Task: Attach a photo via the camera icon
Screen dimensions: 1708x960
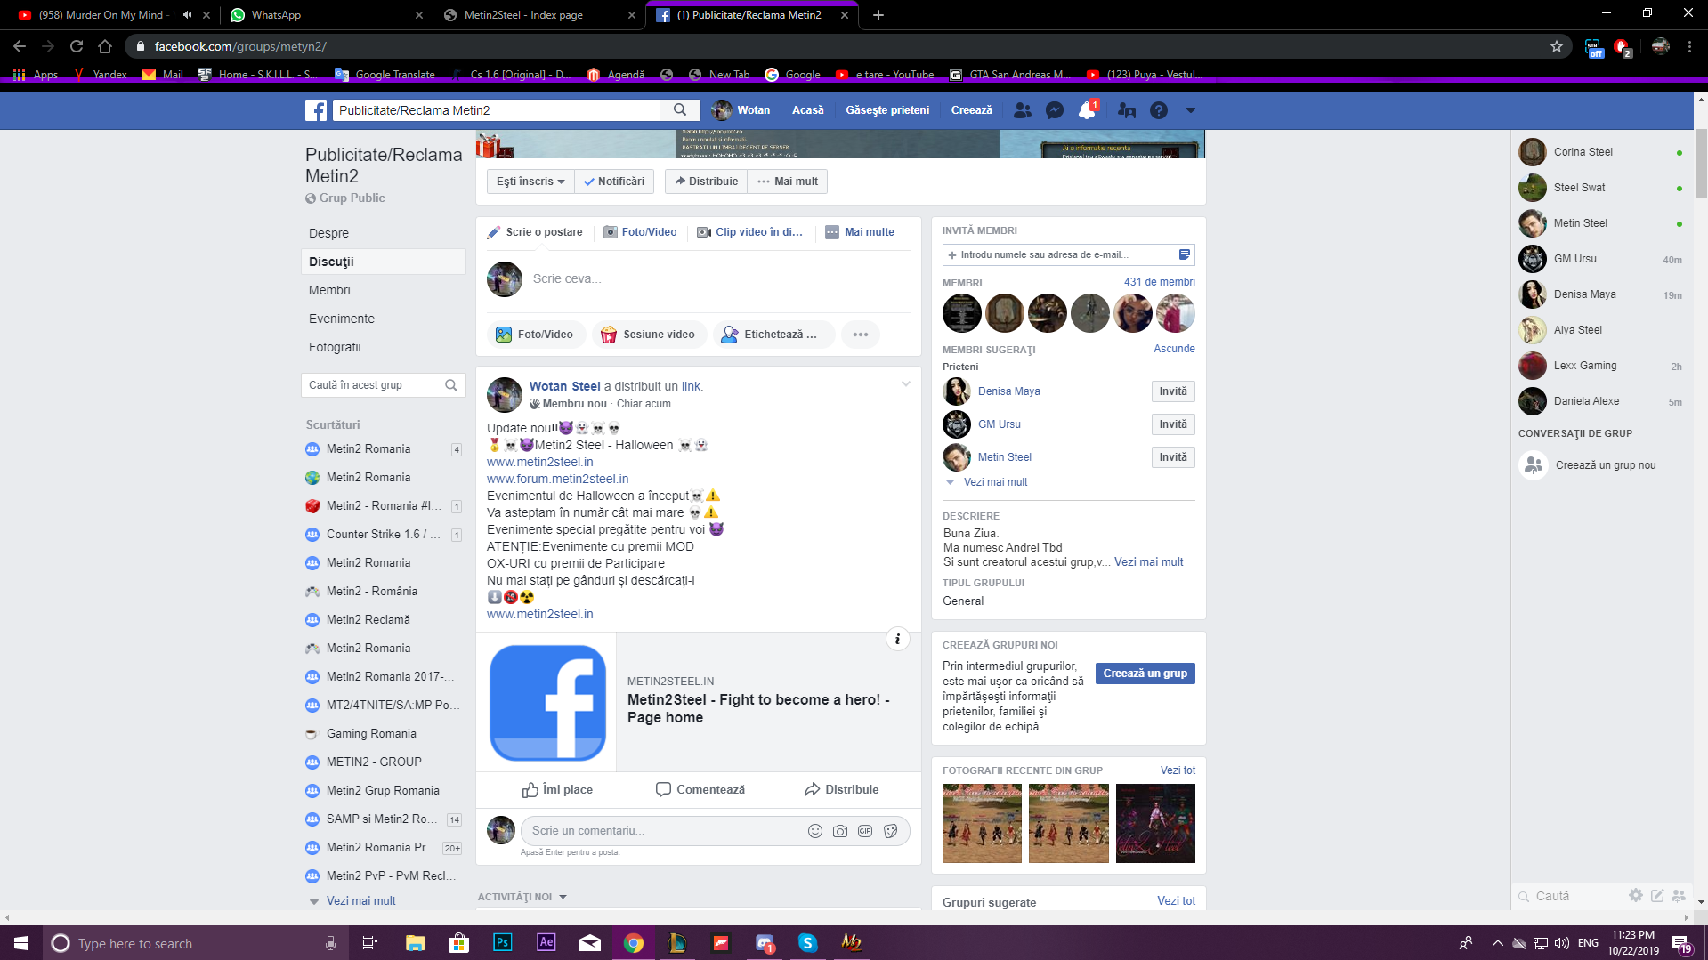Action: pyautogui.click(x=839, y=831)
